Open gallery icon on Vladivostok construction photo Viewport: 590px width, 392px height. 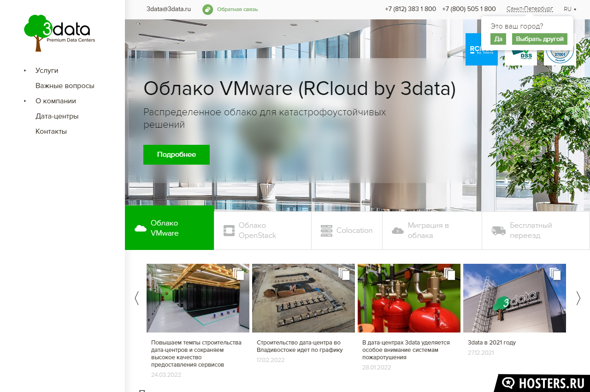point(344,274)
